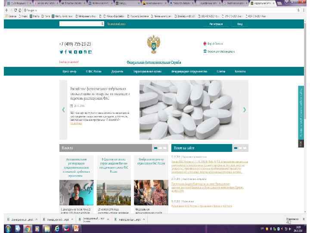Open the Ноябрьская неделя news card title

pos(151,161)
